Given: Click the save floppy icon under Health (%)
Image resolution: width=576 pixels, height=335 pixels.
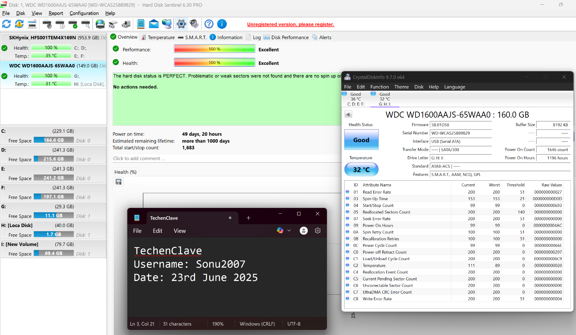Looking at the screenshot, I should [x=118, y=182].
